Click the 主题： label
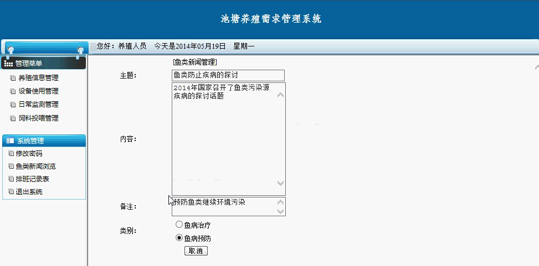 coord(128,76)
